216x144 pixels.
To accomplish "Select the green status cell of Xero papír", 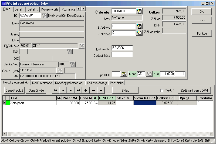I will 8,103.
